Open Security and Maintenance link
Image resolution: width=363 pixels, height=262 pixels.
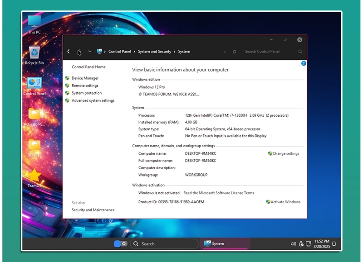click(x=93, y=210)
